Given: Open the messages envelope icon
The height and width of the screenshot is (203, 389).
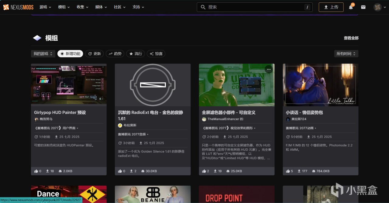Looking at the screenshot, I should pyautogui.click(x=363, y=7).
